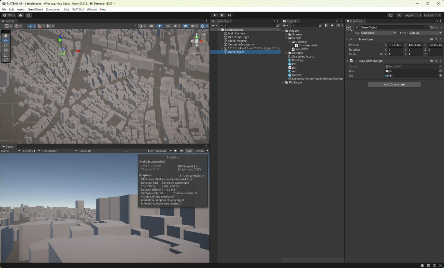Open Play Focused dropdown
Image resolution: width=444 pixels, height=268 pixels.
coord(159,151)
